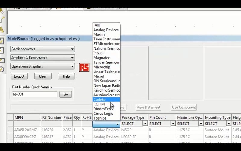Click RS Number 108347 cell

click(52, 137)
